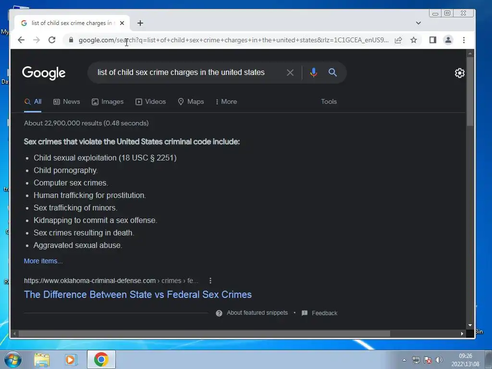Open Action Center flag icon
Screen dimensions: 492x369
click(x=427, y=360)
